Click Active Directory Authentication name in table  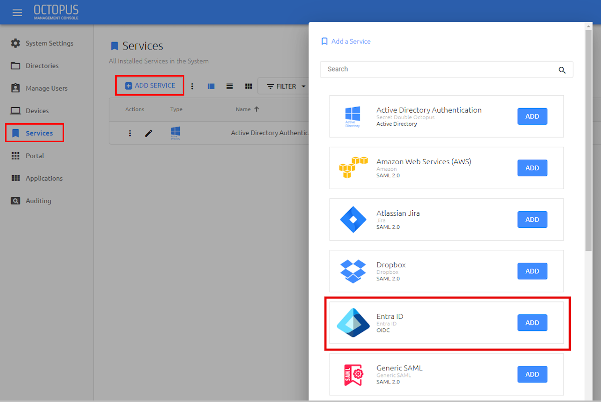pos(269,133)
